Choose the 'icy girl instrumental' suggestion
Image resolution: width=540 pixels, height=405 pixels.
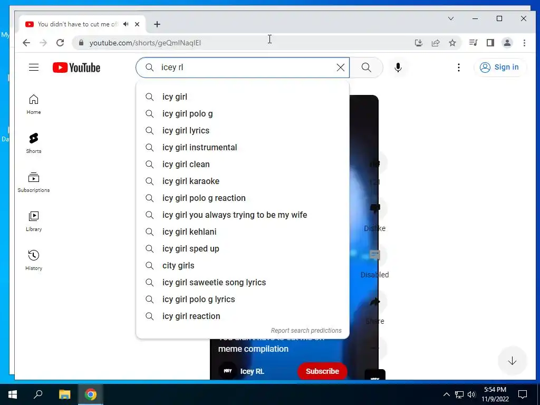point(243,148)
